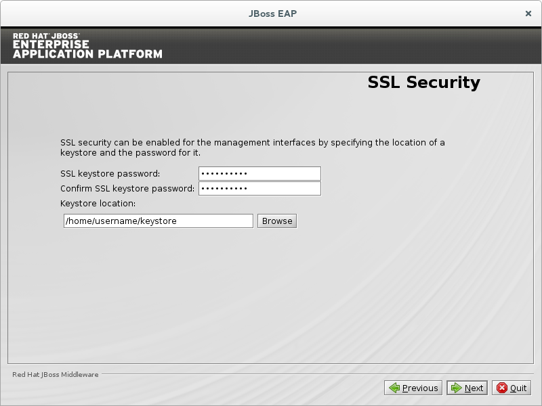
Task: Click the "Confirm SSL keystore password:" label
Action: [127, 189]
